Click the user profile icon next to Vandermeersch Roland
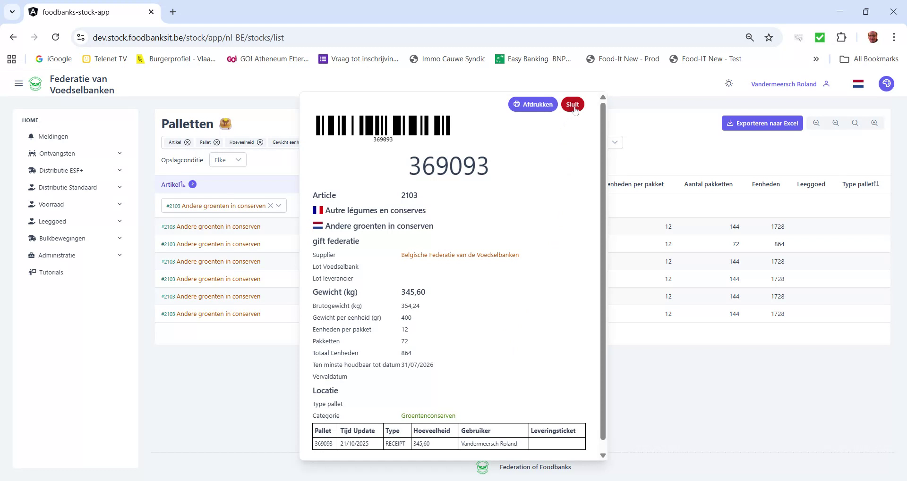Screen dimensions: 907x481 click(x=827, y=83)
